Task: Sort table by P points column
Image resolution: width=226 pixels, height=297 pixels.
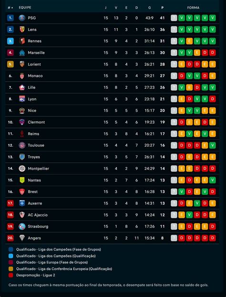Action: point(162,8)
